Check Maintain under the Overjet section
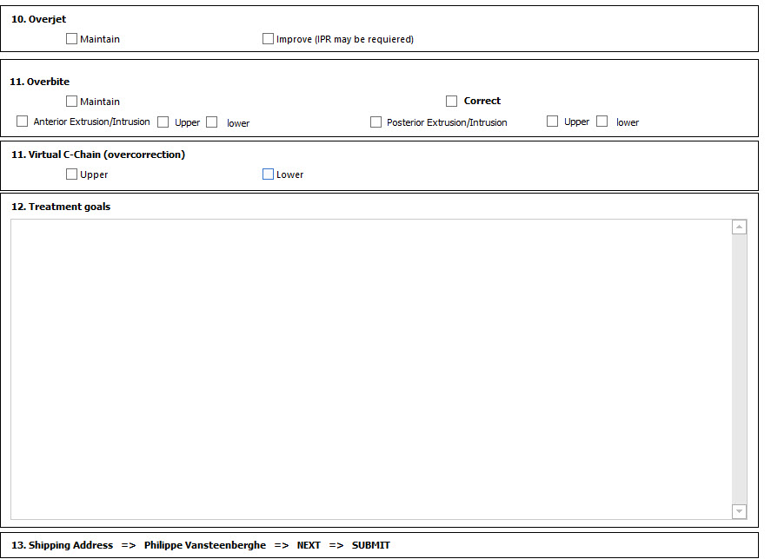The height and width of the screenshot is (559, 771). (72, 39)
